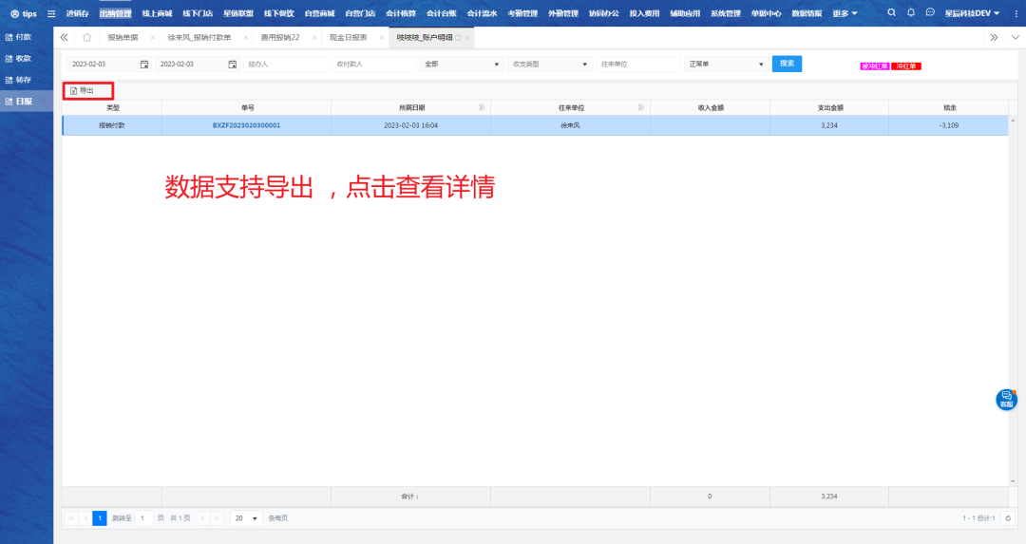1026x544 pixels.
Task: Click the 往来单位 input field
Action: 637,64
